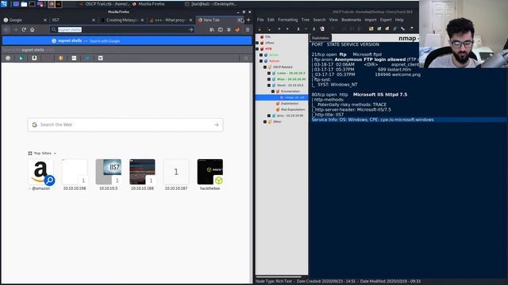Open search settings gear in suggestion bar
This screenshot has height=285, width=508.
pyautogui.click(x=246, y=58)
